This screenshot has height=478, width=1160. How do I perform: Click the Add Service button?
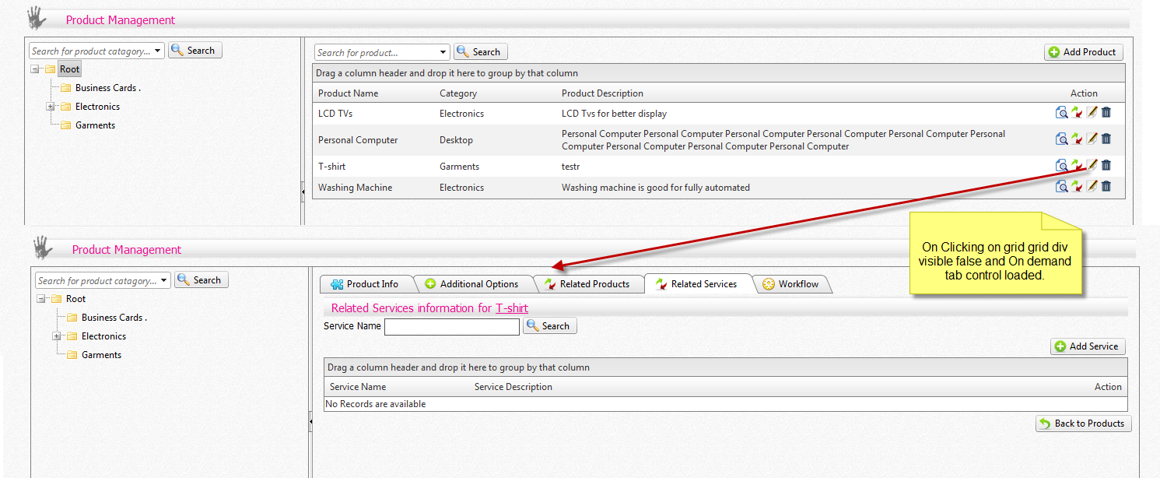coord(1088,346)
